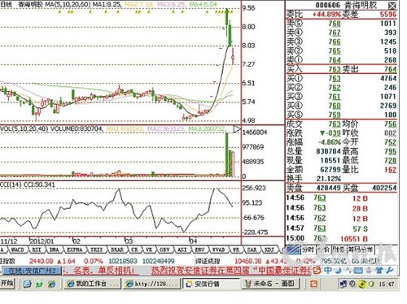Click the 在线:安信广州2 status box
Viewport: 407px width, 304px height.
click(x=32, y=271)
